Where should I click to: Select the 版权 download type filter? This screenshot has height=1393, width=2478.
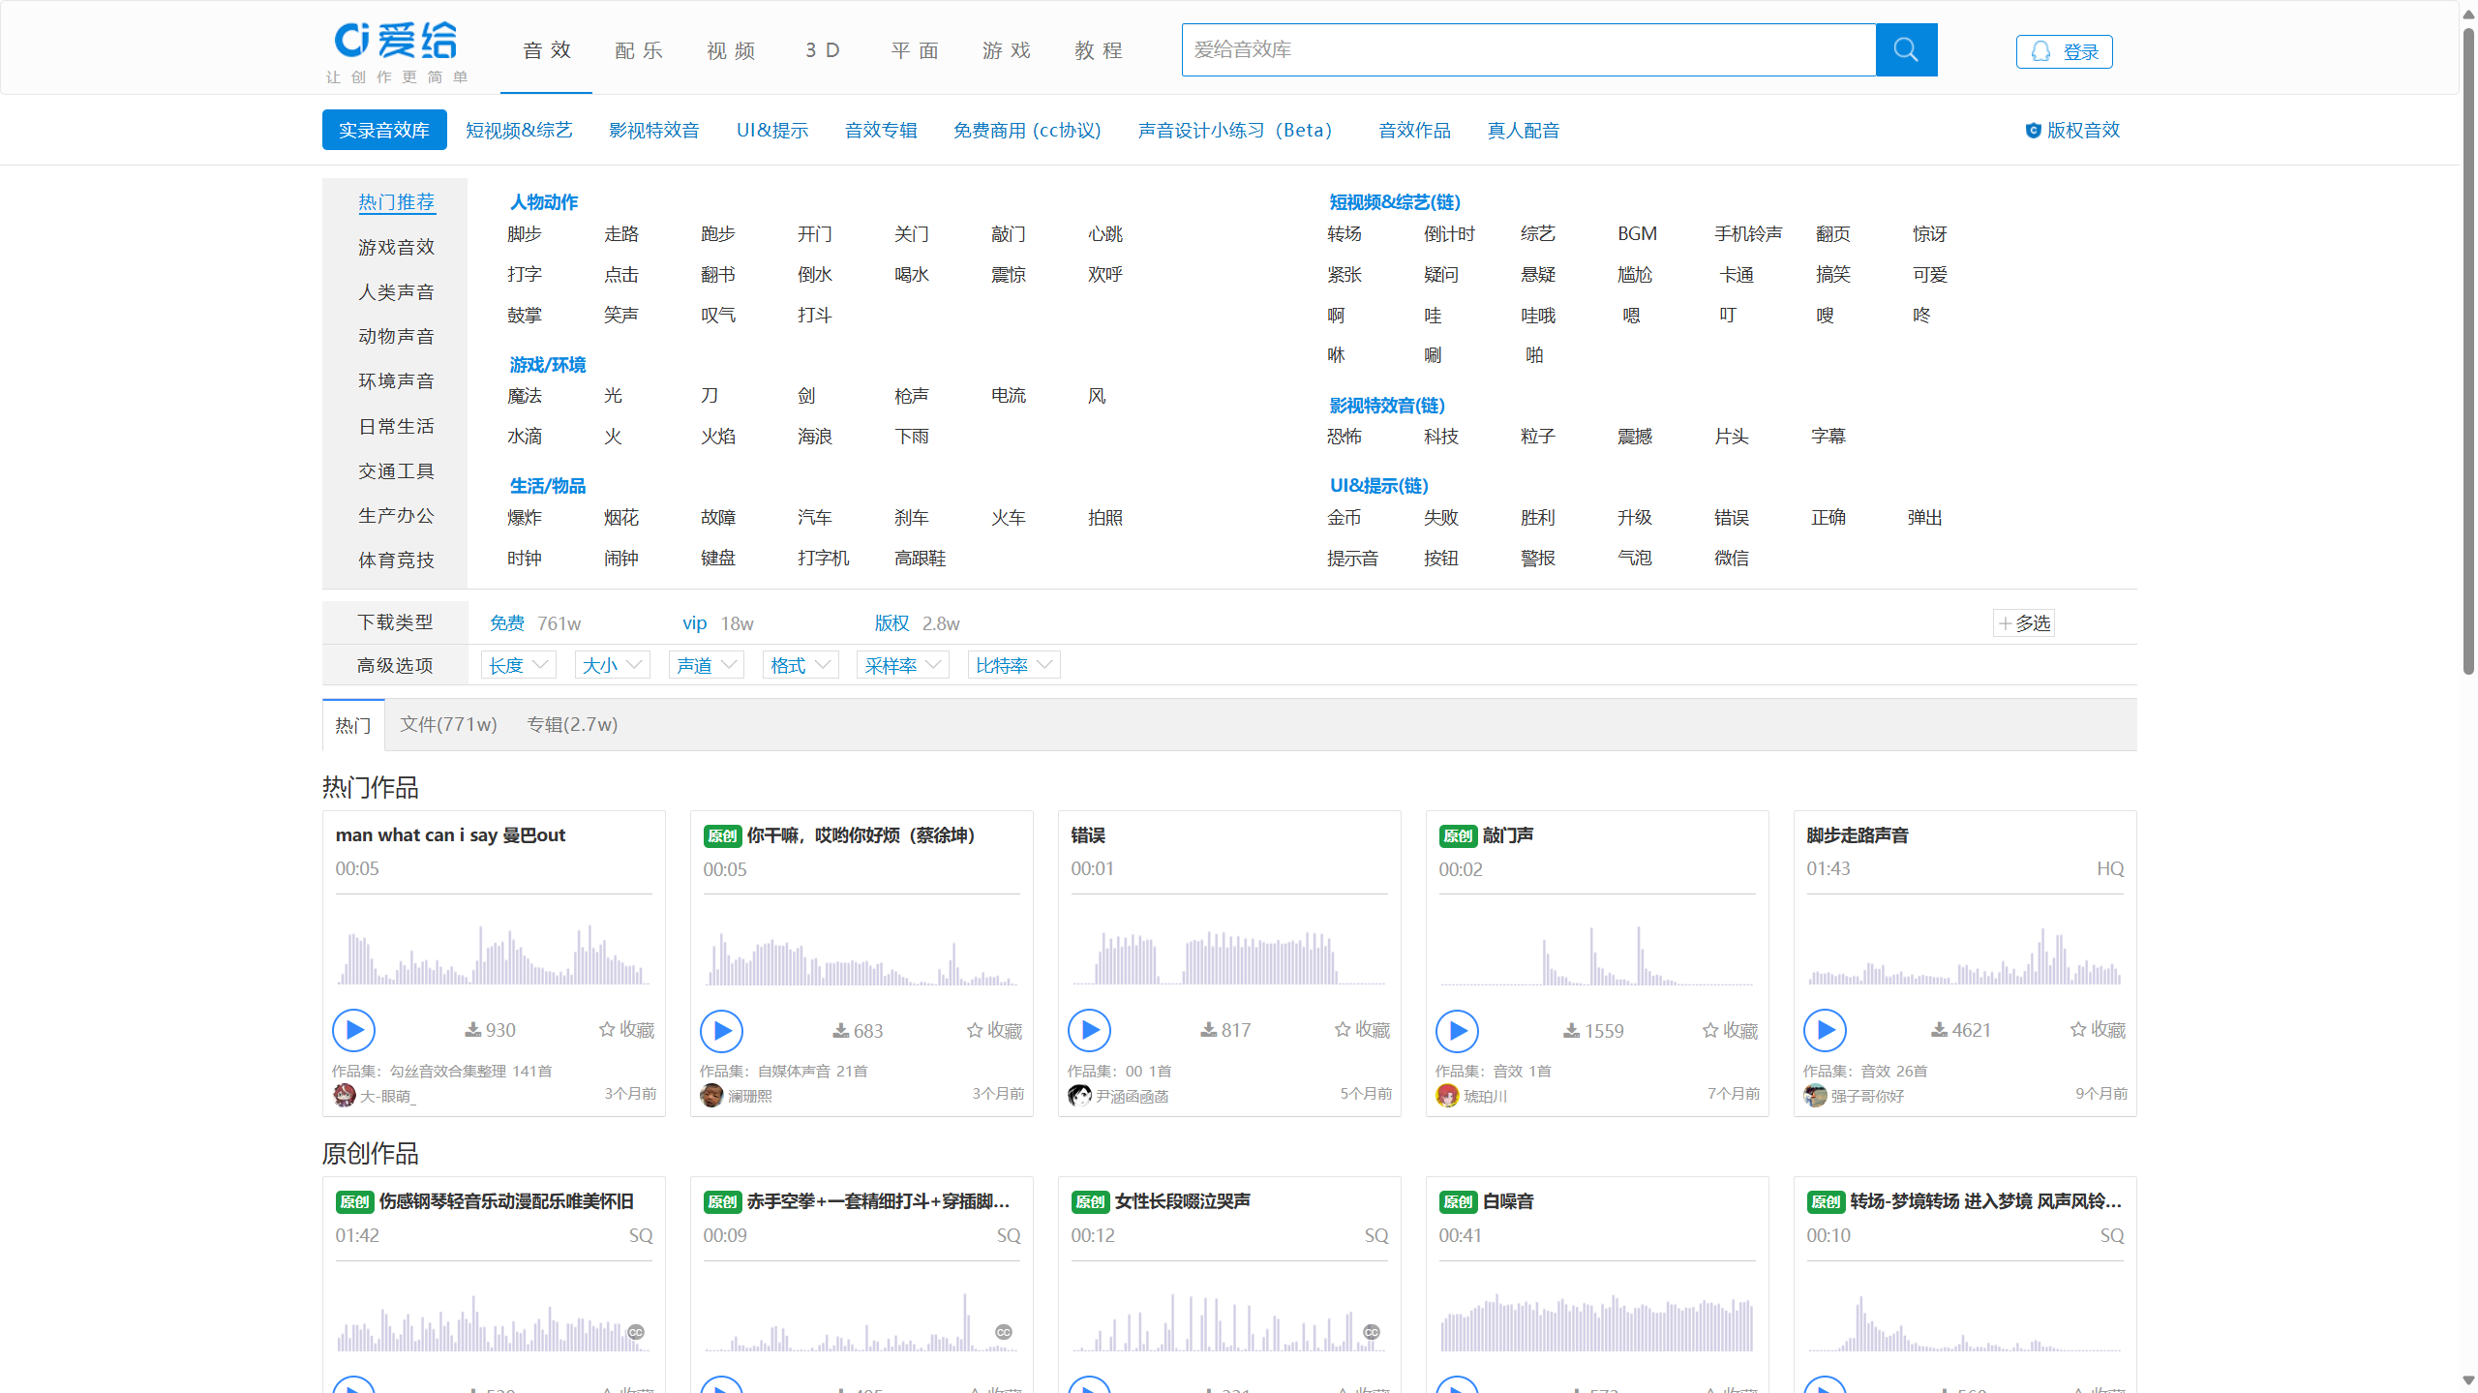pos(891,623)
